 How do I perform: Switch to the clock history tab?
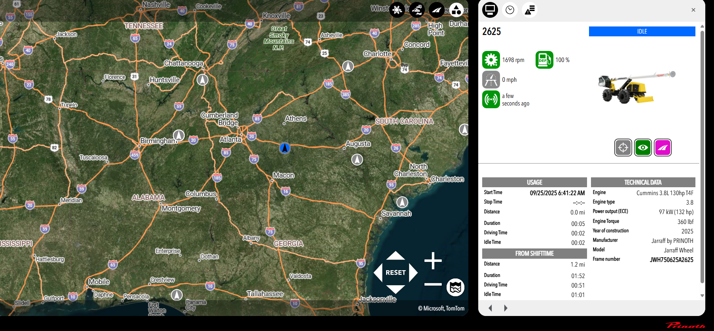pyautogui.click(x=510, y=10)
